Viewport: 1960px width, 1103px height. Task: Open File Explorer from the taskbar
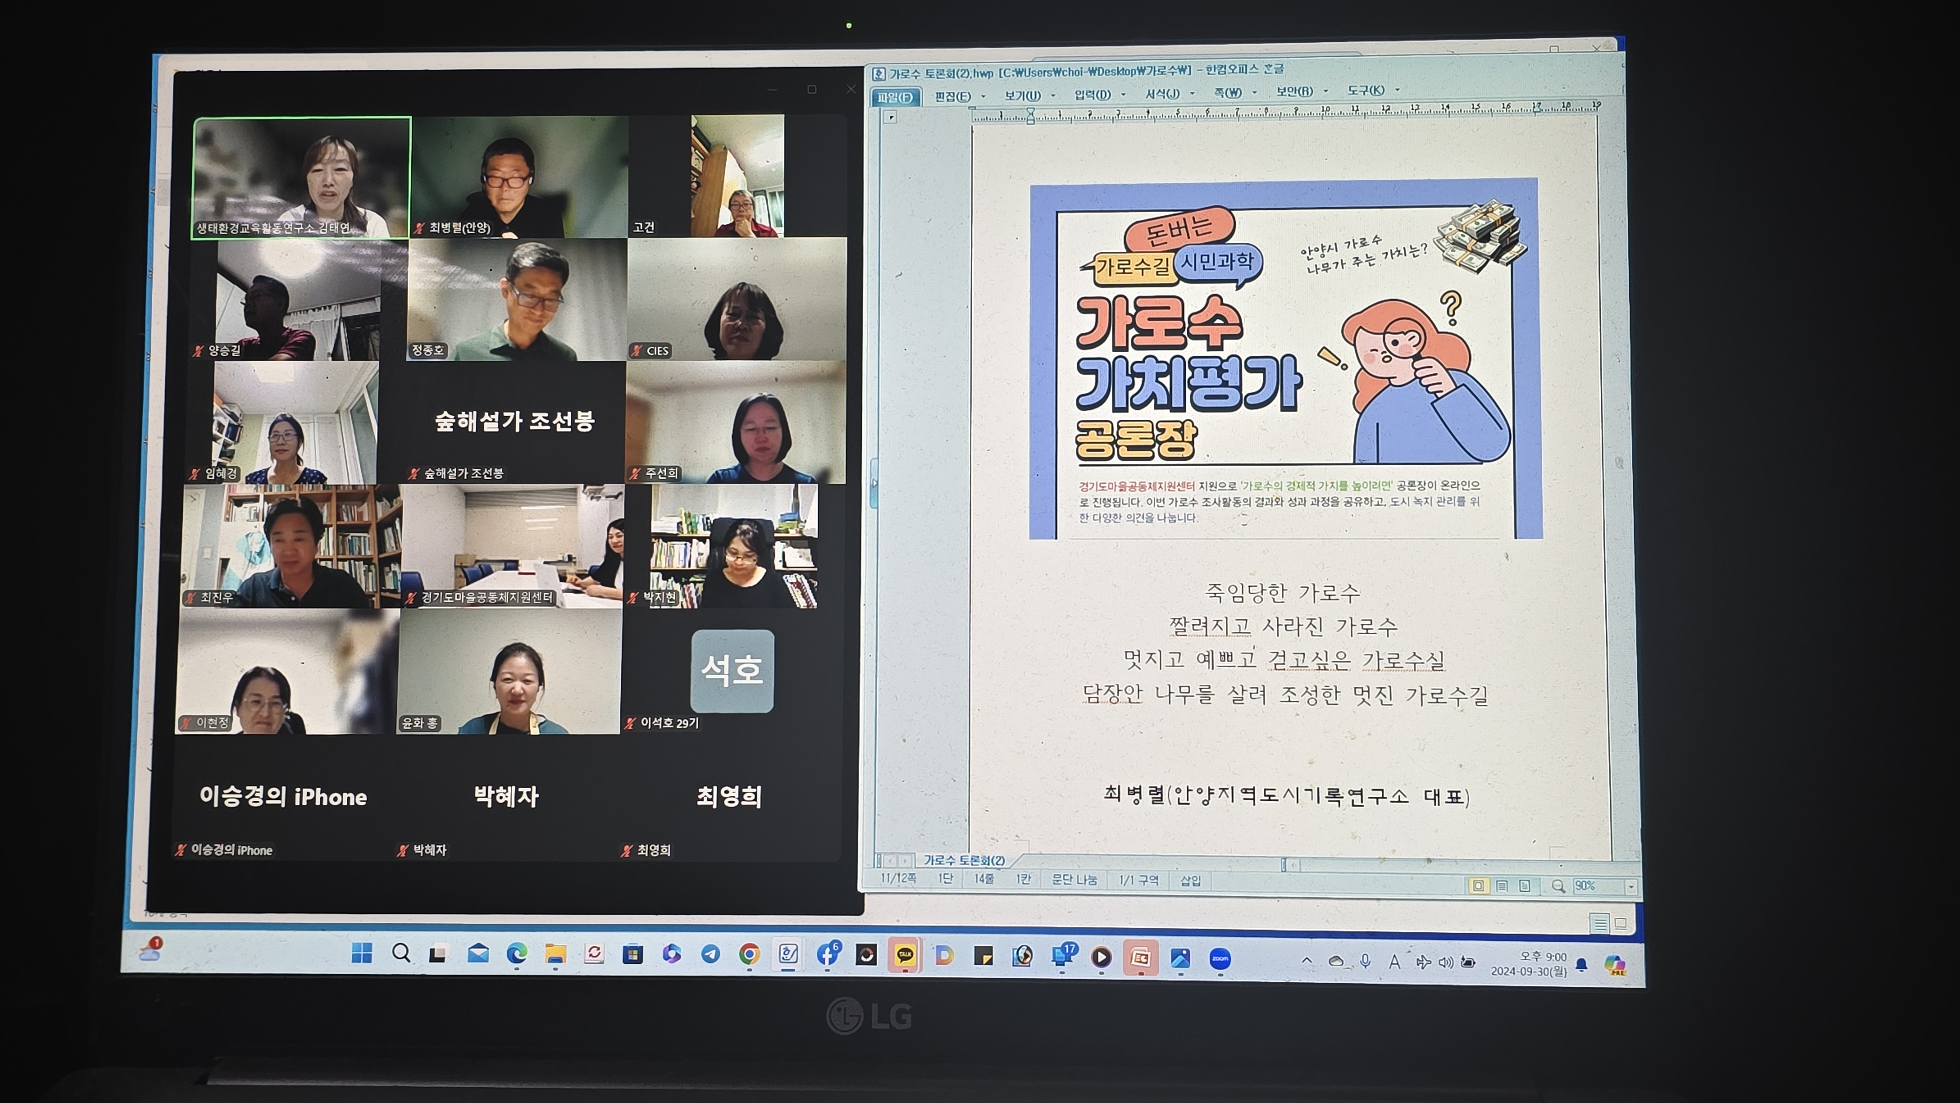point(556,954)
